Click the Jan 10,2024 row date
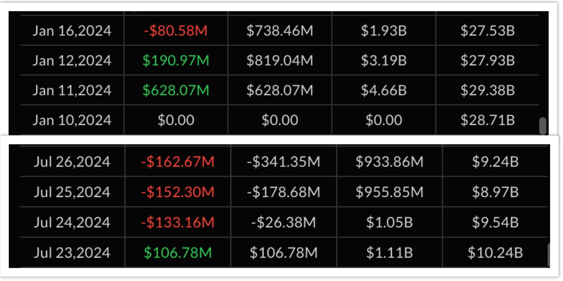The image size is (563, 281). [x=72, y=120]
